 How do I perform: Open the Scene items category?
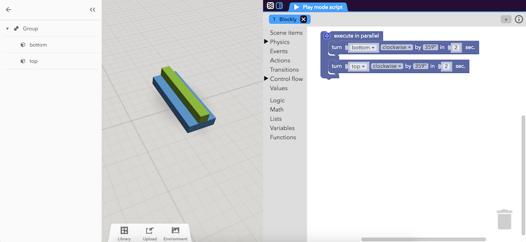(286, 33)
